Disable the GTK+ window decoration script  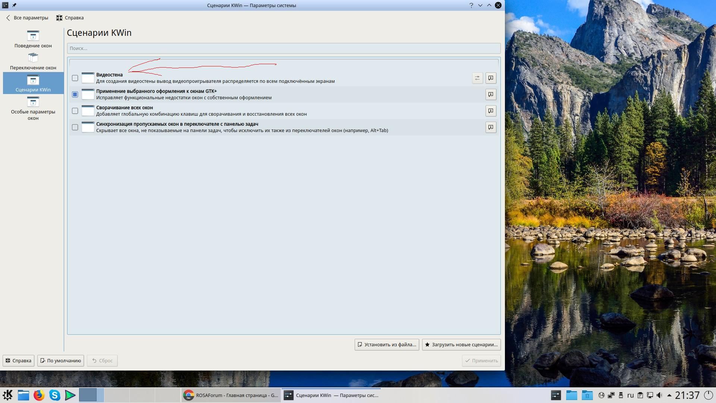[x=75, y=94]
